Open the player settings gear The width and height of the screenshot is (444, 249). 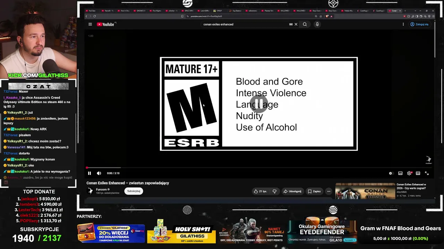[x=409, y=173]
